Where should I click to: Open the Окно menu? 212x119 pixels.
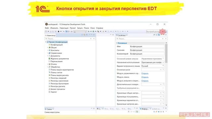tap(92, 28)
